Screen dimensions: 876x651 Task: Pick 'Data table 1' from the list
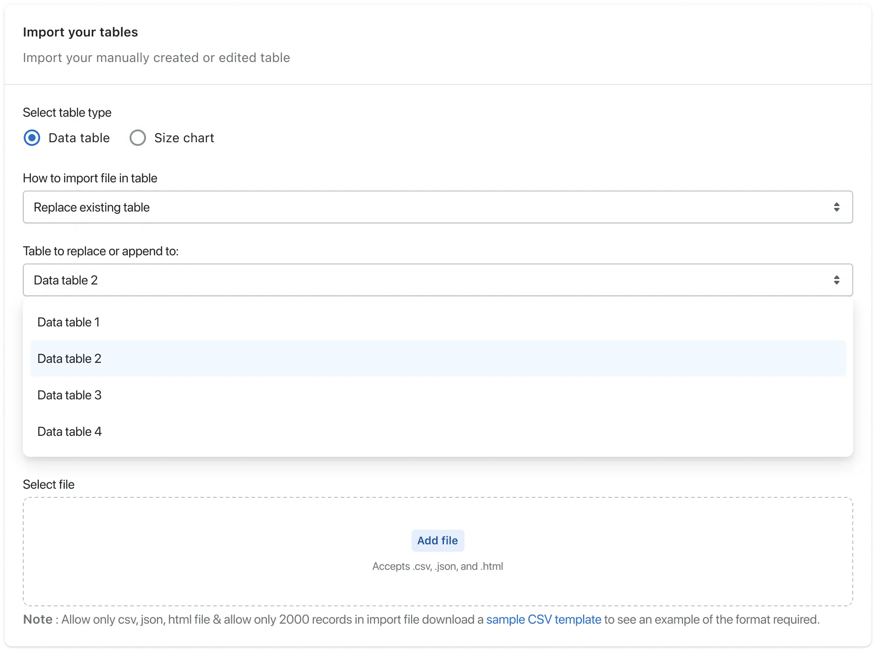tap(68, 322)
